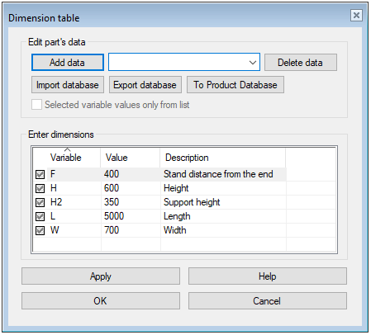Click To Product Database button
Image resolution: width=371 pixels, height=335 pixels.
[235, 85]
